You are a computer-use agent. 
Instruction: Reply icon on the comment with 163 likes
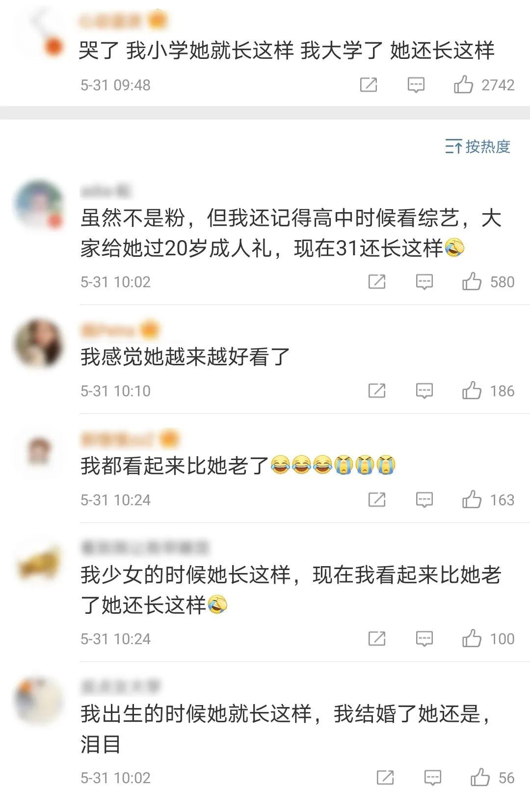click(x=424, y=500)
